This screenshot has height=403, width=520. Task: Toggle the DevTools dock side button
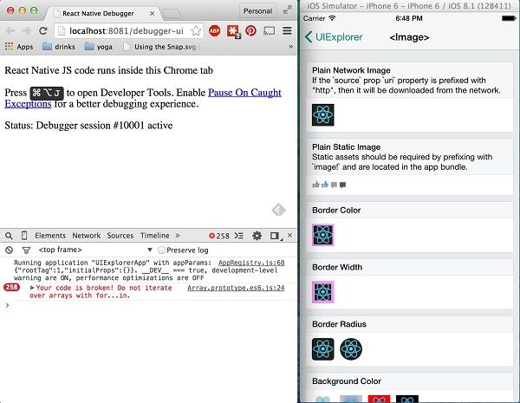(x=275, y=236)
